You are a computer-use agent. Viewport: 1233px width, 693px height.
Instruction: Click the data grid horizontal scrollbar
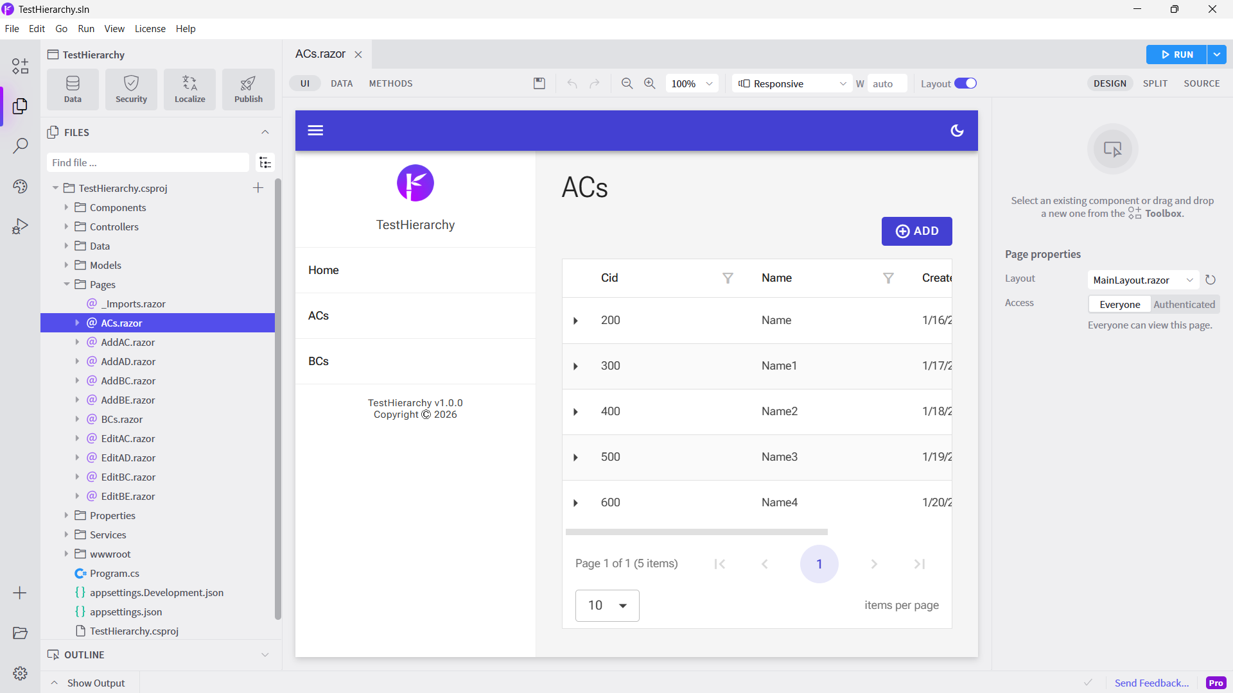coord(696,532)
